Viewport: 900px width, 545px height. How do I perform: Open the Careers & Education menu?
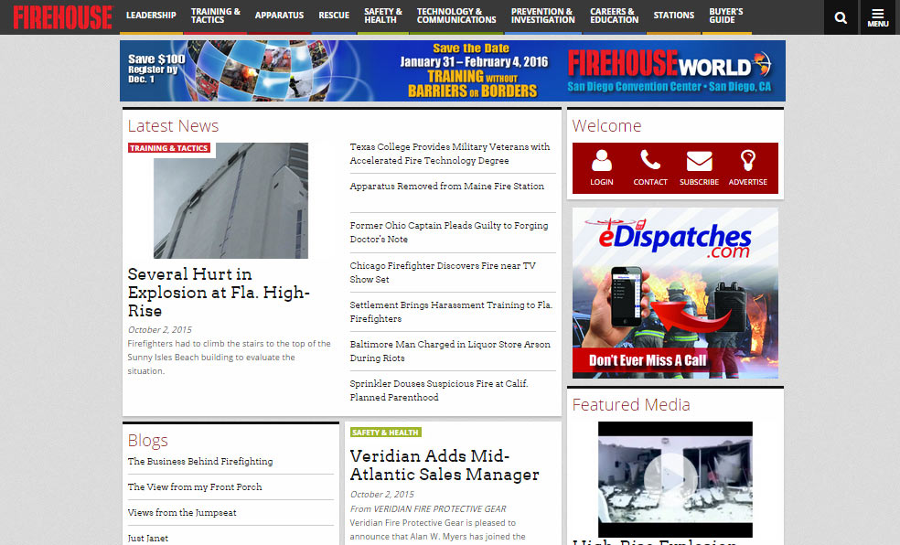click(x=614, y=16)
